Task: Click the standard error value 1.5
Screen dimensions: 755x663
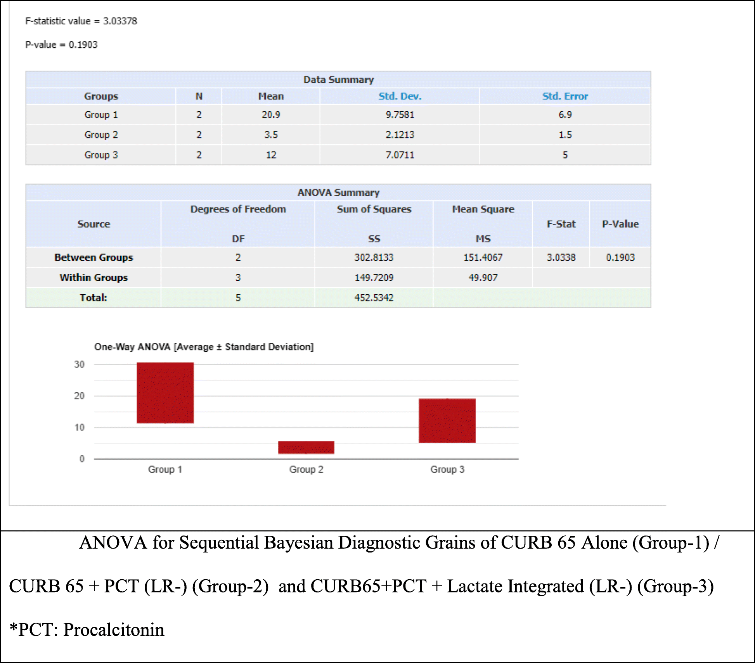Action: click(x=565, y=135)
